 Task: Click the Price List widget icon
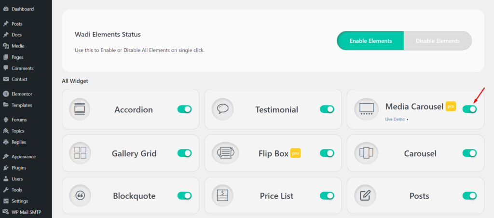pos(222,195)
